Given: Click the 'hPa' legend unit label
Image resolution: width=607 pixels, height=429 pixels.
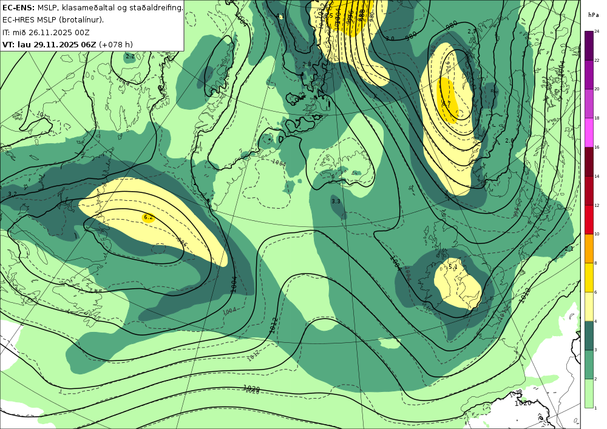Looking at the screenshot, I should (594, 15).
